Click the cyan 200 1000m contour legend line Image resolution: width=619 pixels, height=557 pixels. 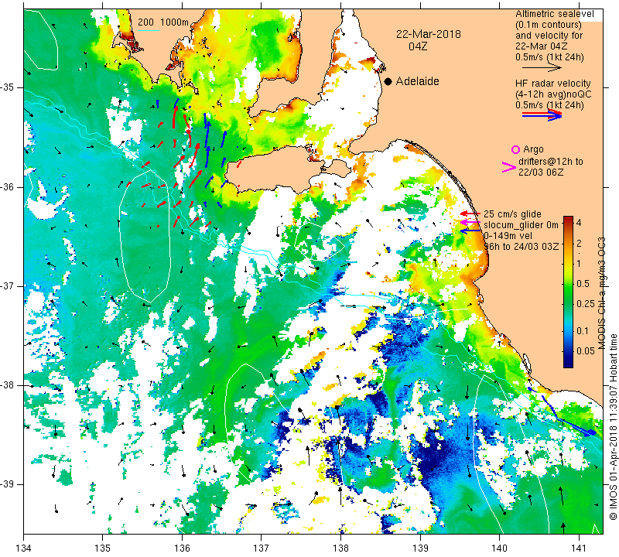coord(149,30)
